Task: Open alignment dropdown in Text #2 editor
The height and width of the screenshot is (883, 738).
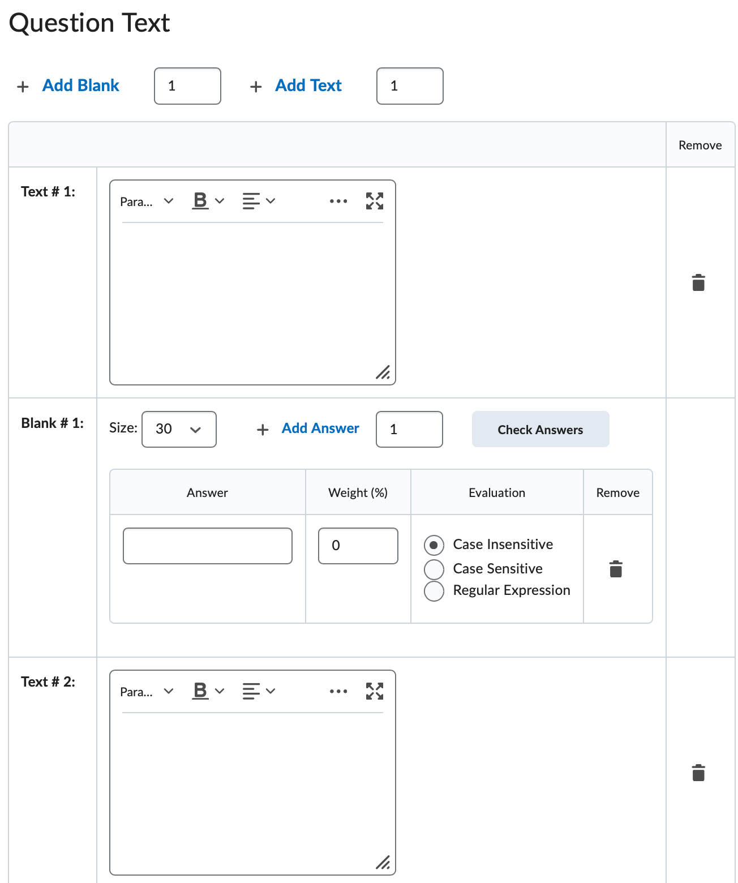Action: point(259,691)
